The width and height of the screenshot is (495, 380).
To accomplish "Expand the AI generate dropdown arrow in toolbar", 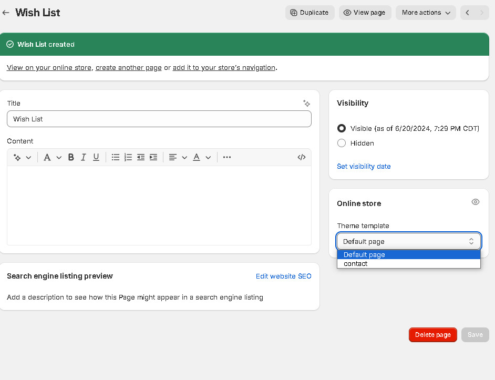I will tap(28, 157).
